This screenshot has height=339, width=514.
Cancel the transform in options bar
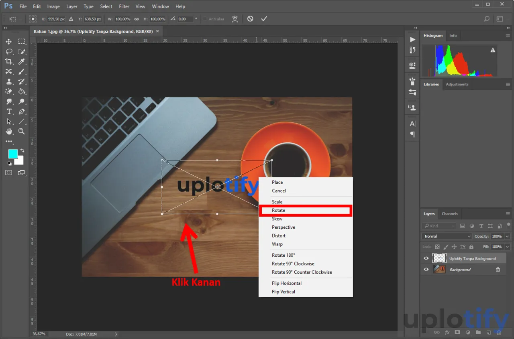[x=250, y=19]
